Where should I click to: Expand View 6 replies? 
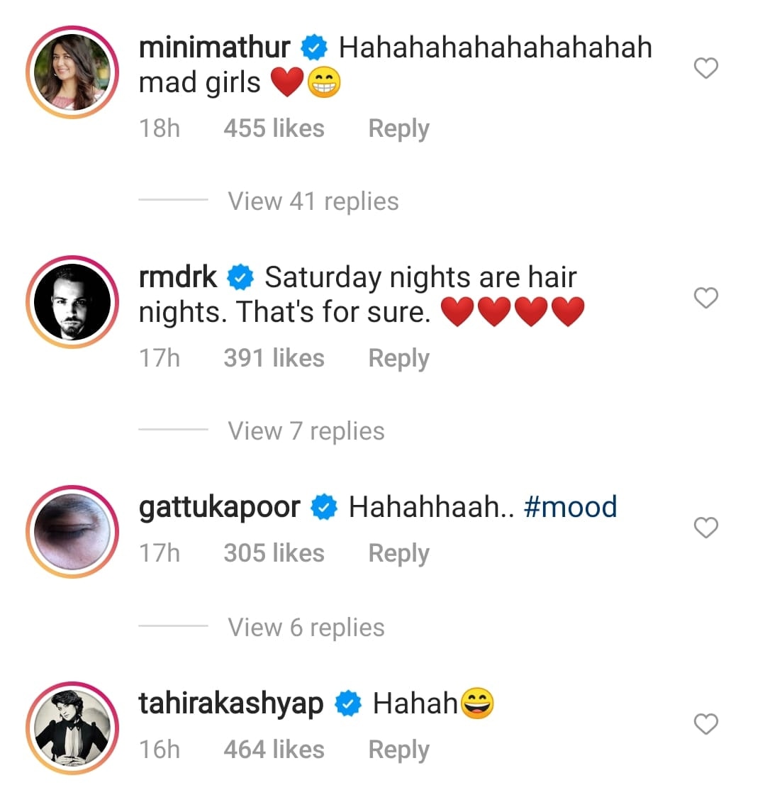coord(306,628)
